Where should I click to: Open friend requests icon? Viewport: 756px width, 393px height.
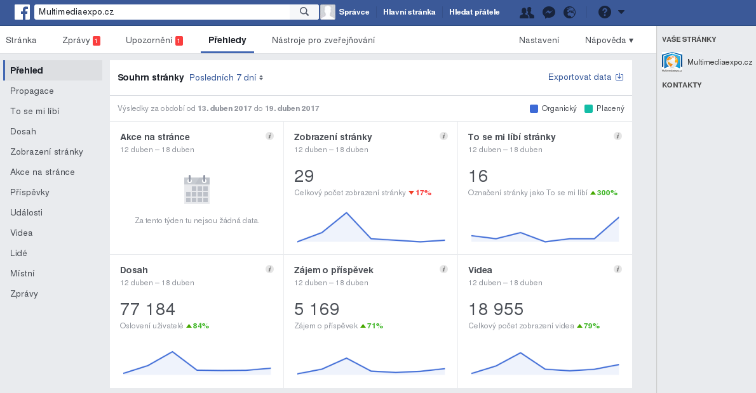527,12
